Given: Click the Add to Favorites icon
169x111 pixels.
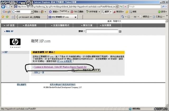Looking at the screenshot, I should 7,17.
